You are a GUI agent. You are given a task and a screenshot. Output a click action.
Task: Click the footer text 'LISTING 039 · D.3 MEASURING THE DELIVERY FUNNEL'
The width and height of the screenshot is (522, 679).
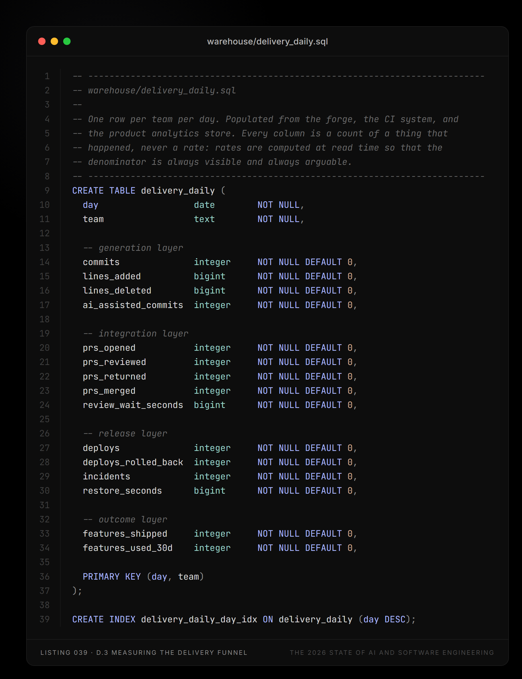(x=144, y=653)
